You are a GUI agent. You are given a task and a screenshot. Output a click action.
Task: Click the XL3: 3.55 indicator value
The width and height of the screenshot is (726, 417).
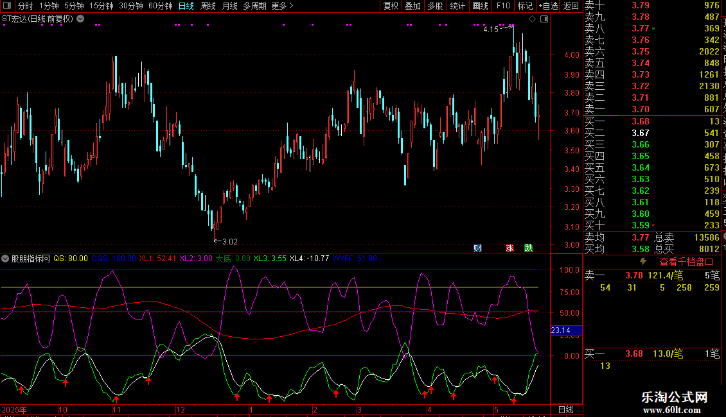tap(270, 259)
